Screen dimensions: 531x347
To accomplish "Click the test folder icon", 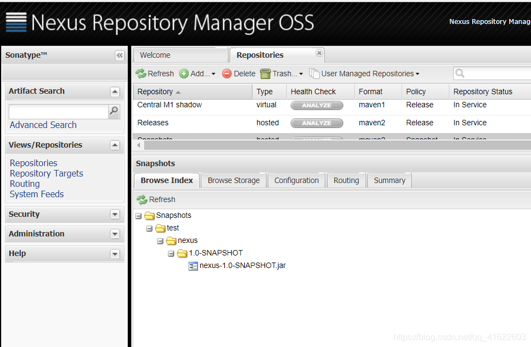I will click(x=160, y=228).
